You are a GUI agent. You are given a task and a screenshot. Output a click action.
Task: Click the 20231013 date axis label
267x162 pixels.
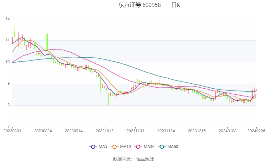tap(105, 131)
